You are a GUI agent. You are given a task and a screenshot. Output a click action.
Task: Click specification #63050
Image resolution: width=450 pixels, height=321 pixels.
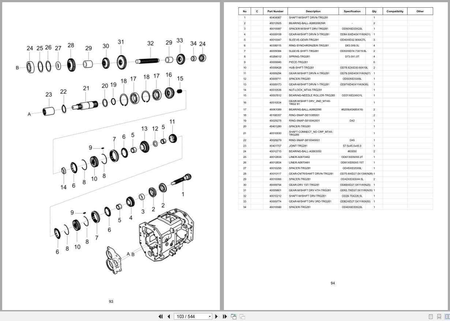pos(352,151)
